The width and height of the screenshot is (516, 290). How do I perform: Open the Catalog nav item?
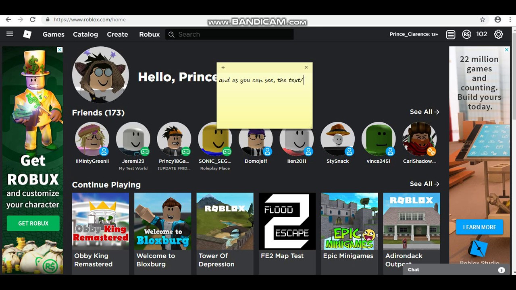point(85,34)
